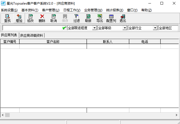The height and width of the screenshot is (124, 180).
Task: Open 配置列 column configuration
Action: (111, 18)
